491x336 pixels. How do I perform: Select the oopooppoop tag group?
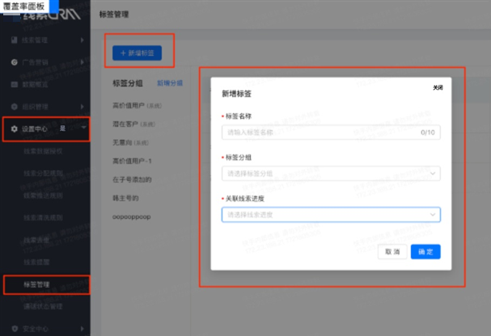click(x=132, y=216)
